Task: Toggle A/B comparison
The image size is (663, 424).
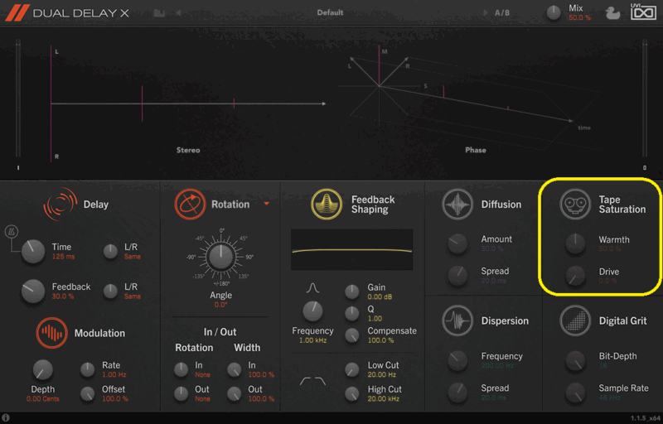Action: click(502, 13)
